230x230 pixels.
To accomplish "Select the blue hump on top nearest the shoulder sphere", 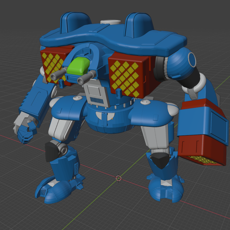I will click(139, 25).
